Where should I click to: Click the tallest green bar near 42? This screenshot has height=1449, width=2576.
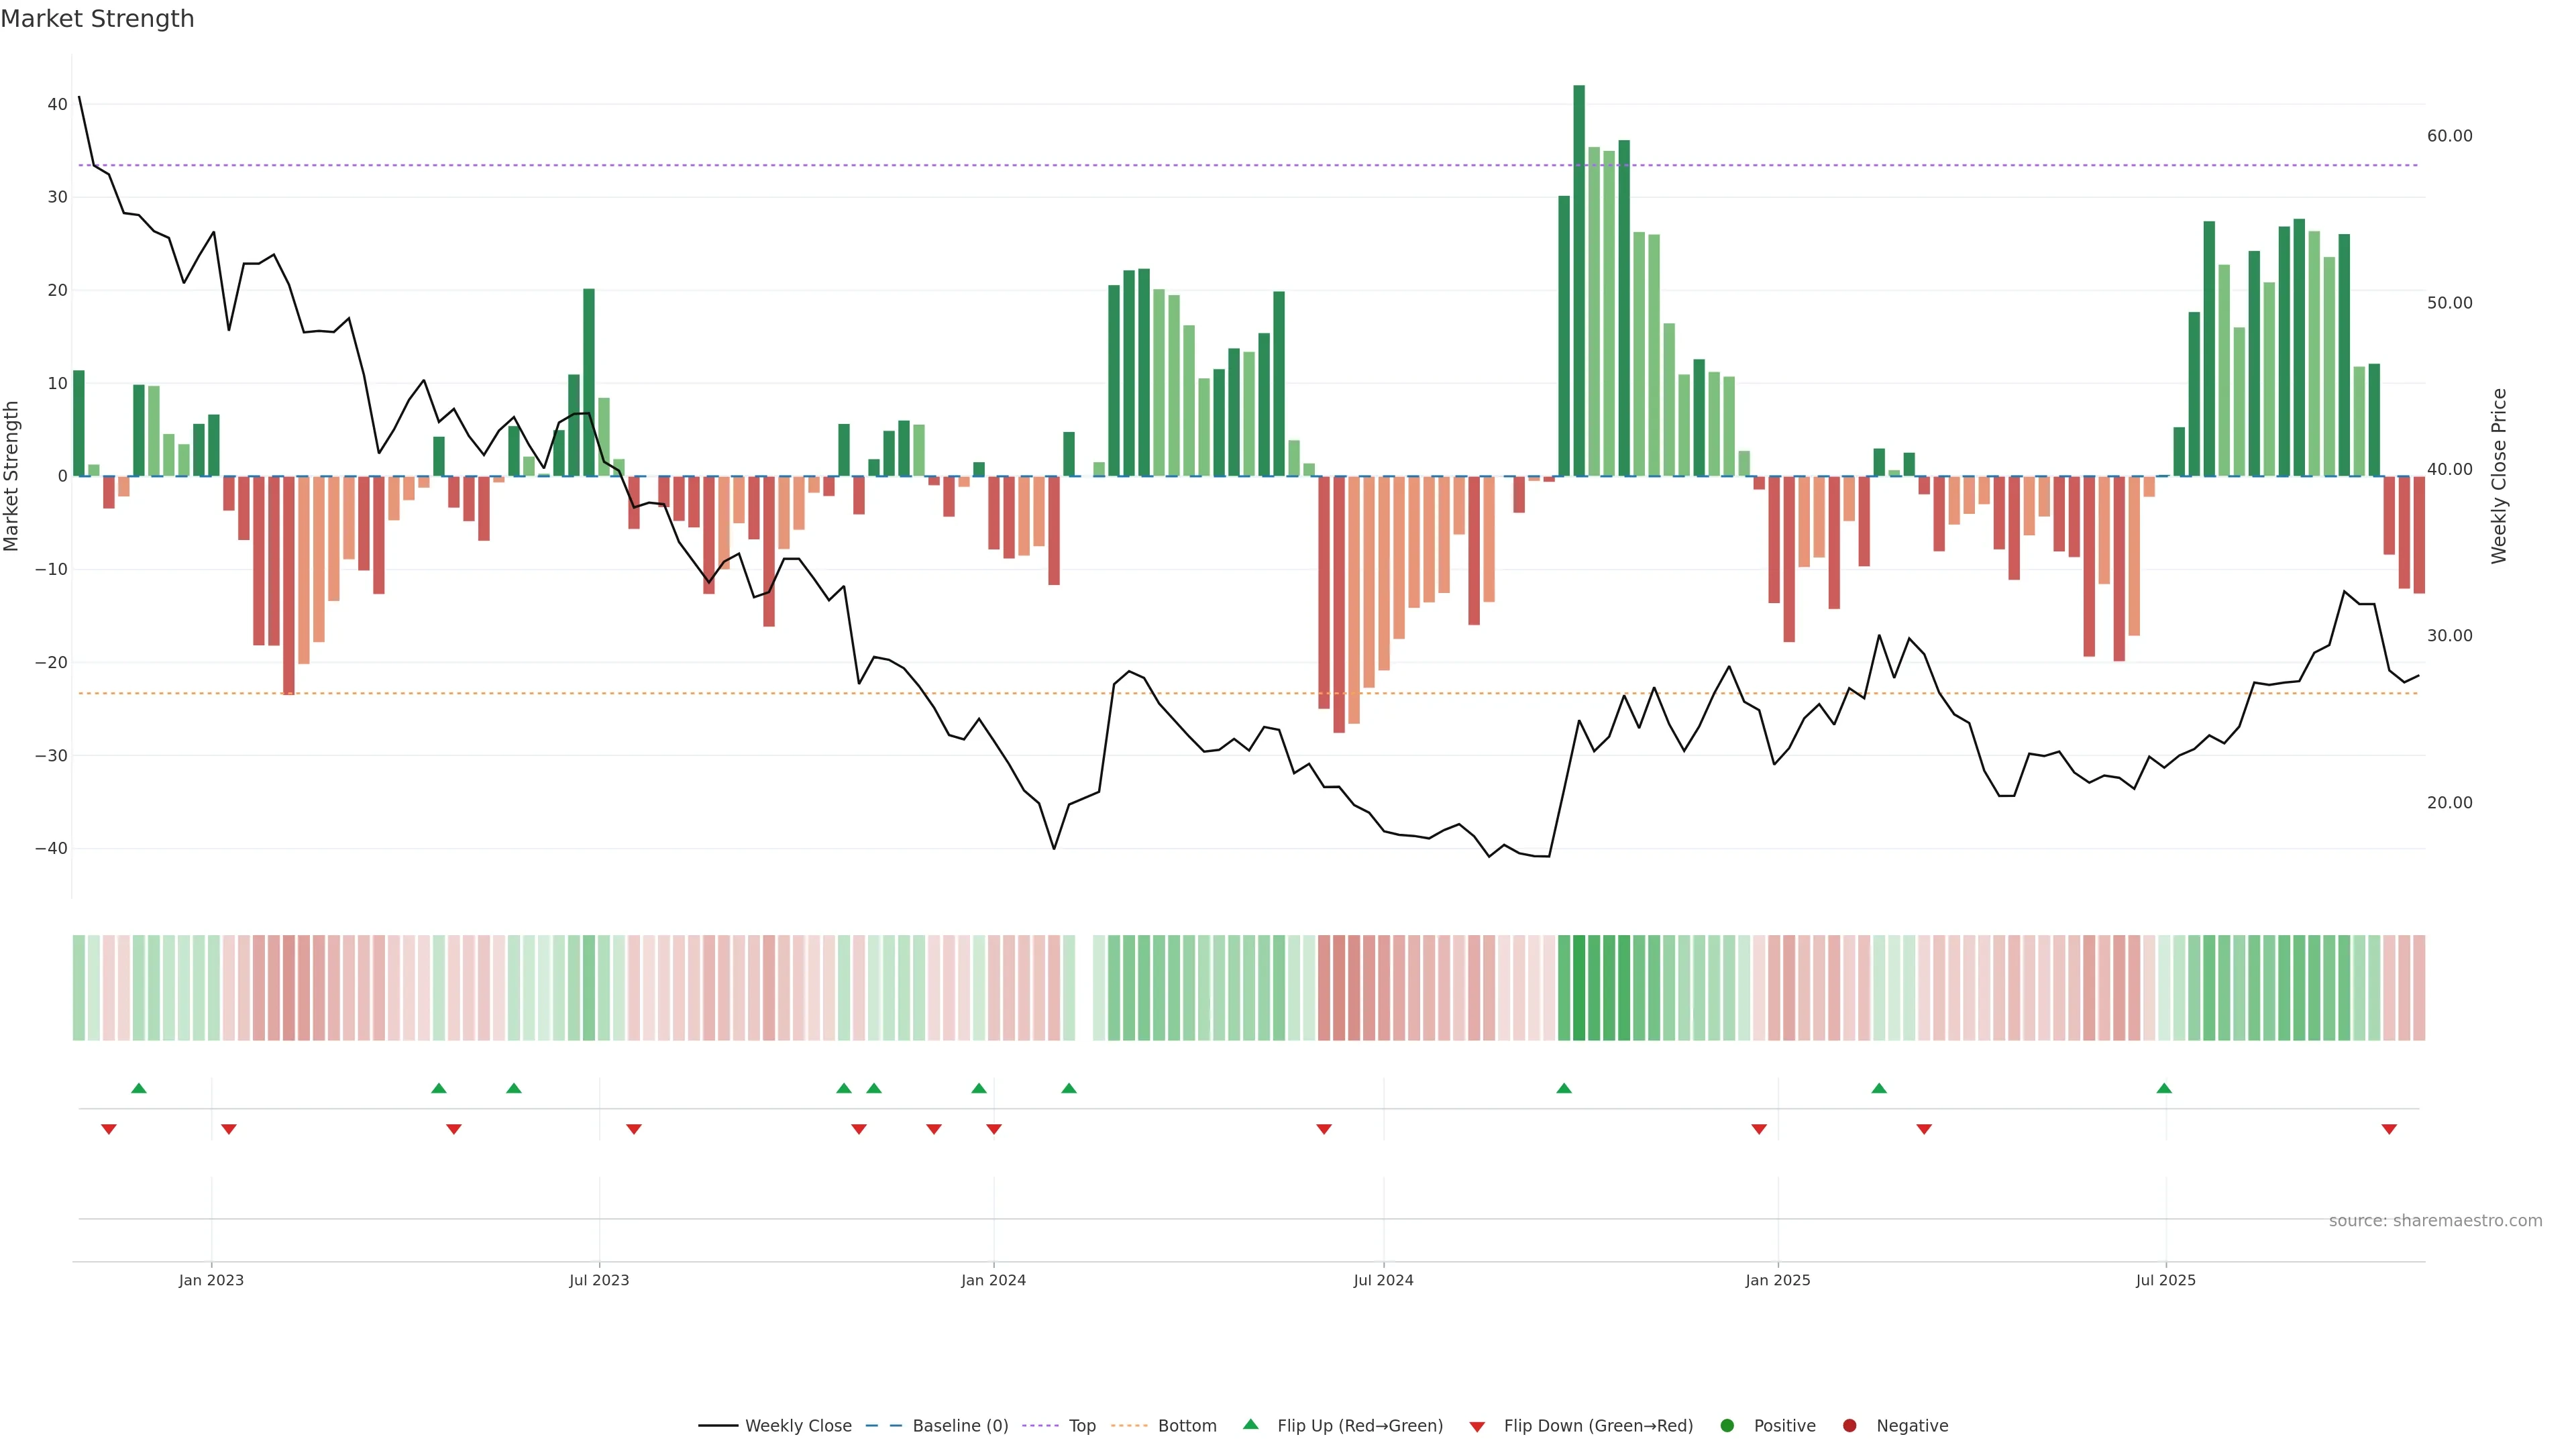click(1579, 280)
